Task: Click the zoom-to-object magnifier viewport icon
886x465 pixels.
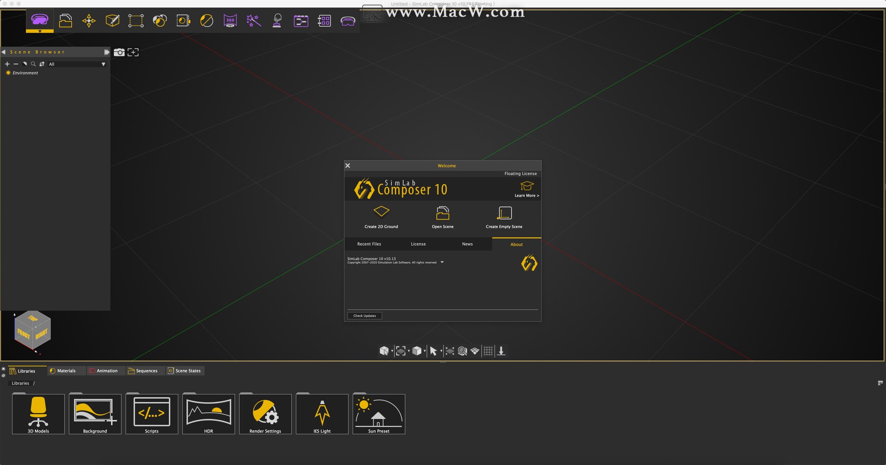Action: (x=462, y=351)
